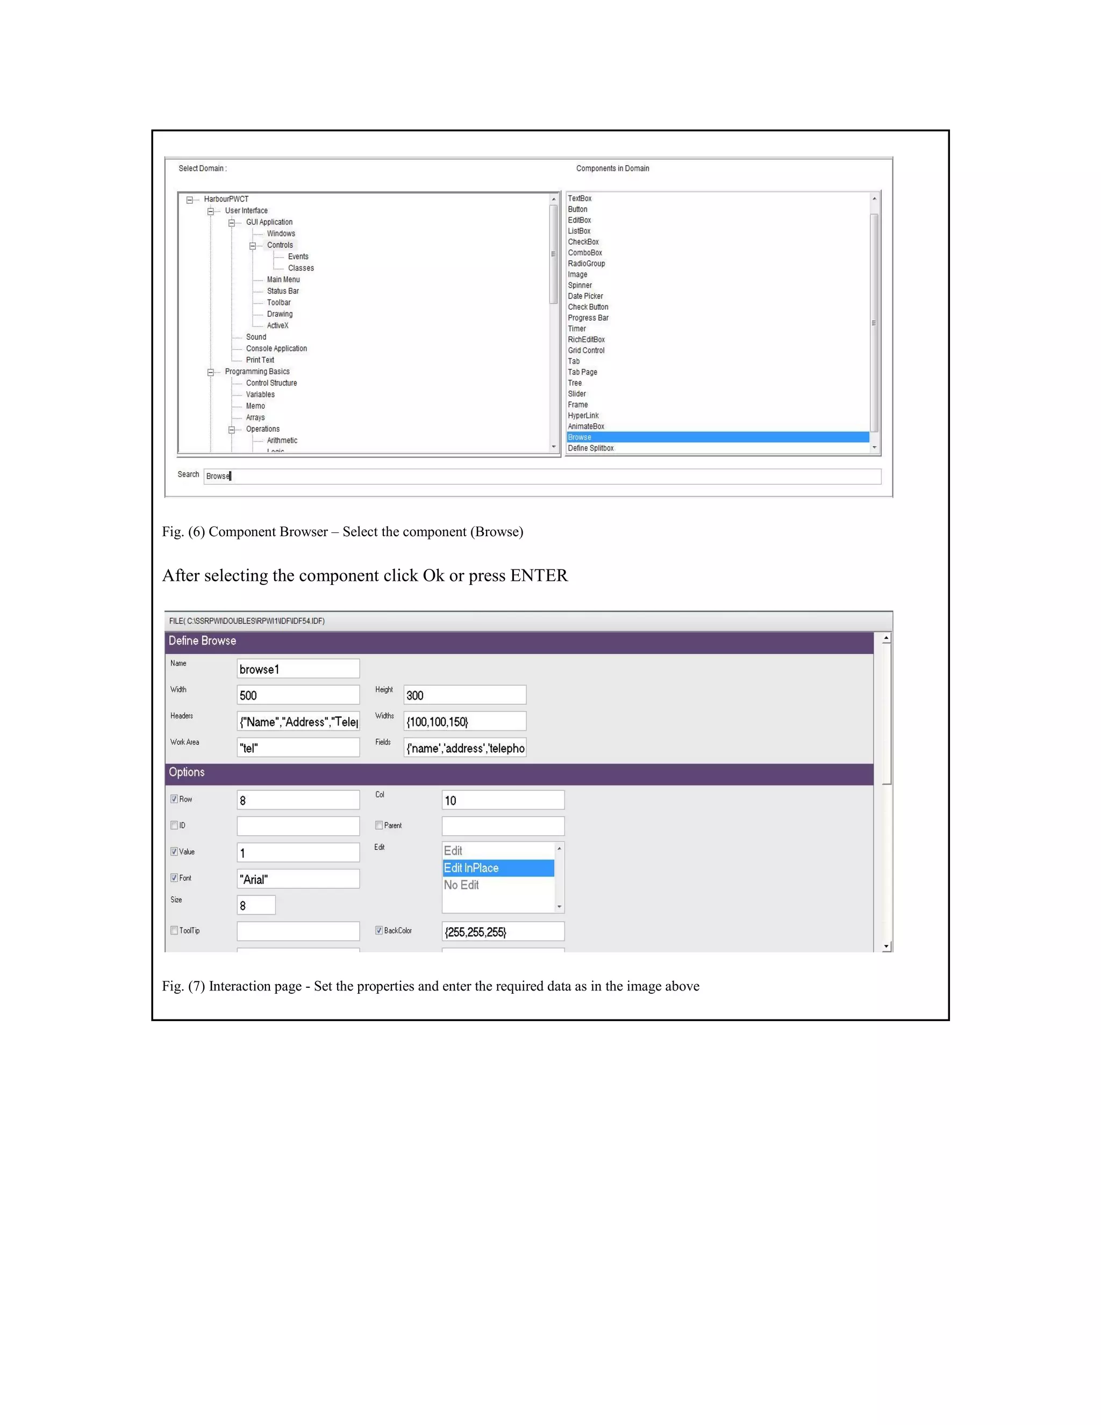
Task: Select Sound in domain tree
Action: [256, 337]
